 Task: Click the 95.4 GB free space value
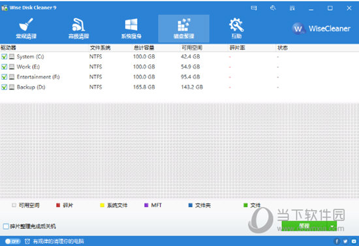point(190,77)
